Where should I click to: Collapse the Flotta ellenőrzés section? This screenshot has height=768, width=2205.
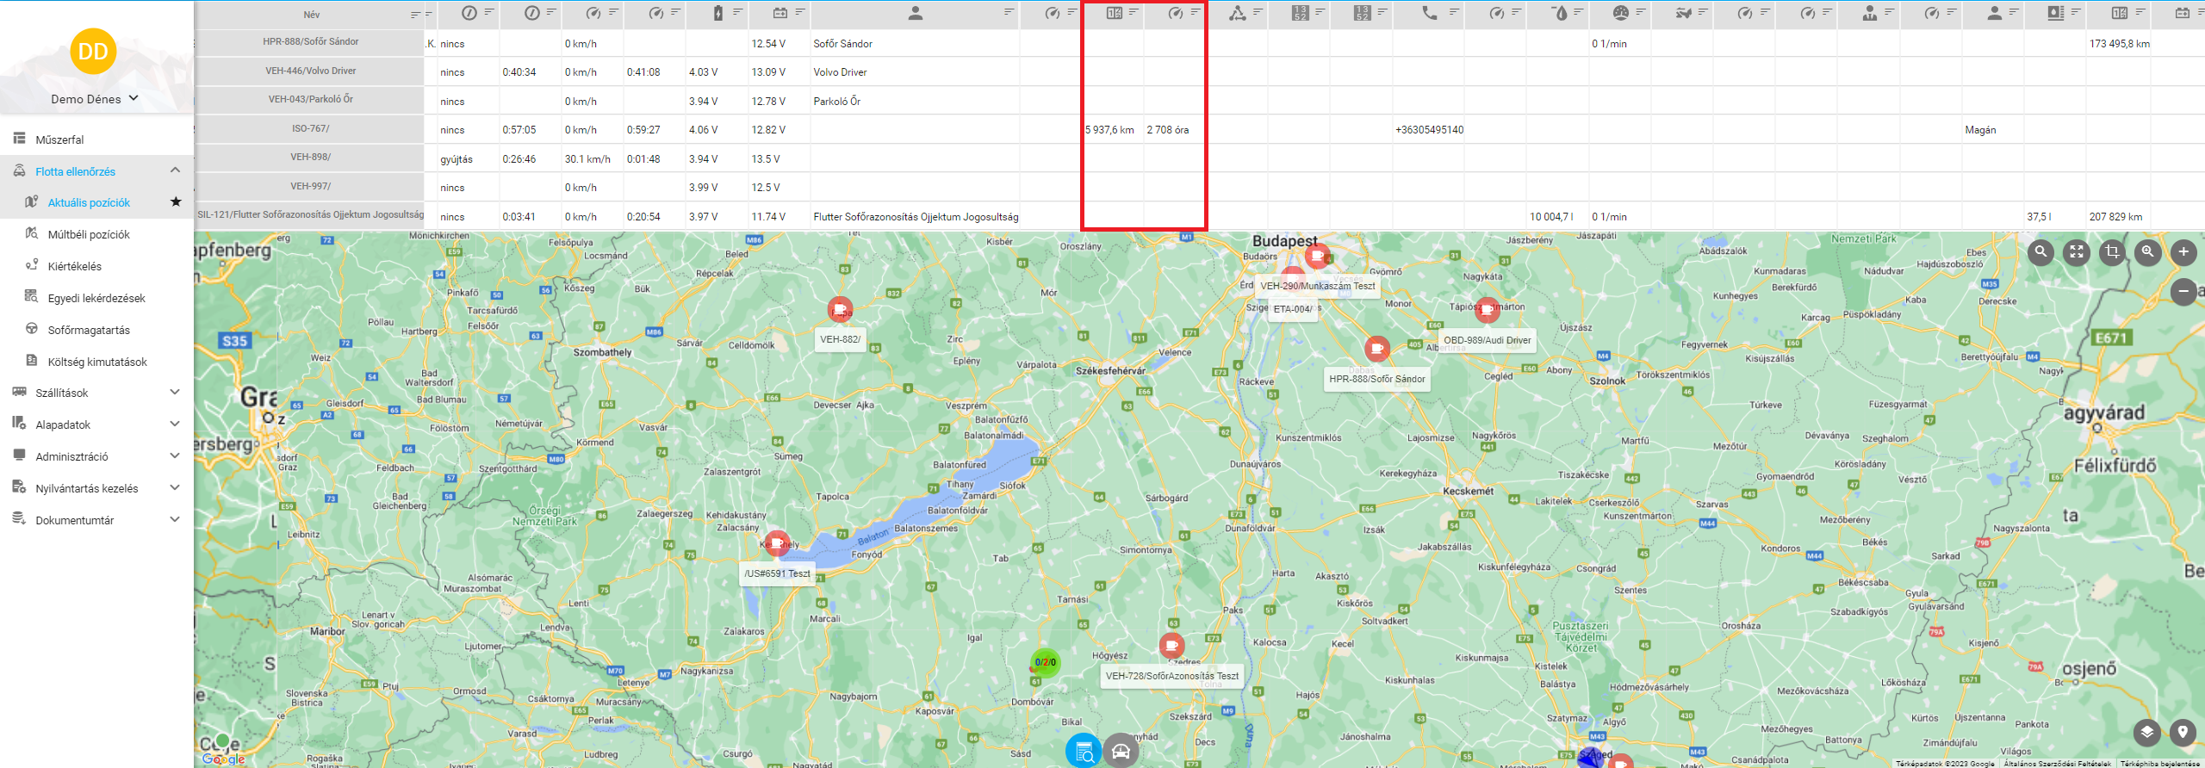click(x=175, y=170)
